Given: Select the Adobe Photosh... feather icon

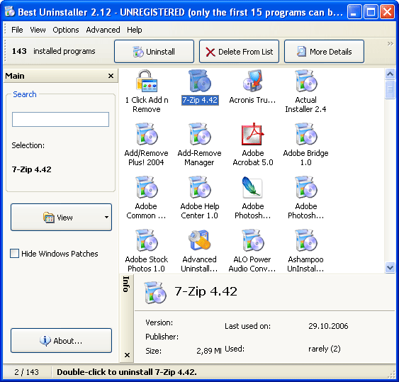Looking at the screenshot, I should pos(252,187).
